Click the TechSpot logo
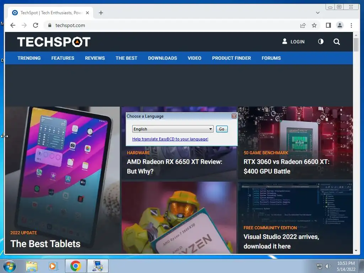Viewport: 364px width, 273px height. pos(54,42)
